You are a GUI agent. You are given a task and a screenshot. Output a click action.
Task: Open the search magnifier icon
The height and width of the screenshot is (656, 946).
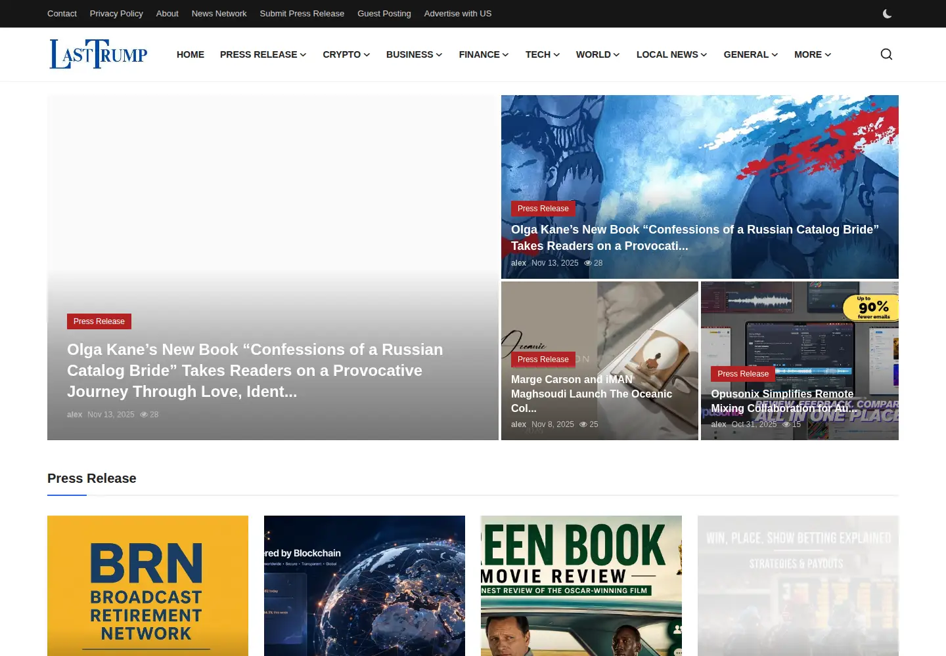click(886, 54)
